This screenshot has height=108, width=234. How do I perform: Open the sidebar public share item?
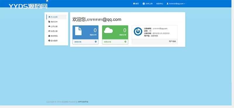tap(56, 26)
